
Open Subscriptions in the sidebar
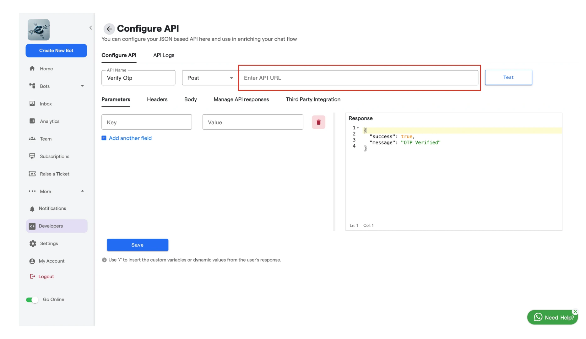click(x=54, y=157)
